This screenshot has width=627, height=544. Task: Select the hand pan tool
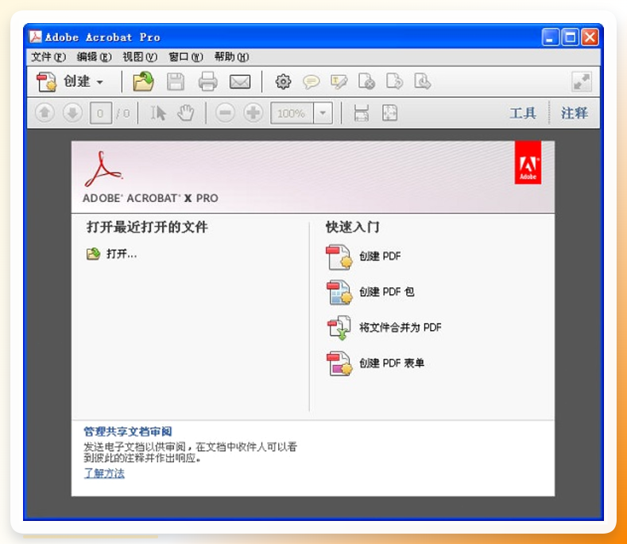click(x=186, y=113)
